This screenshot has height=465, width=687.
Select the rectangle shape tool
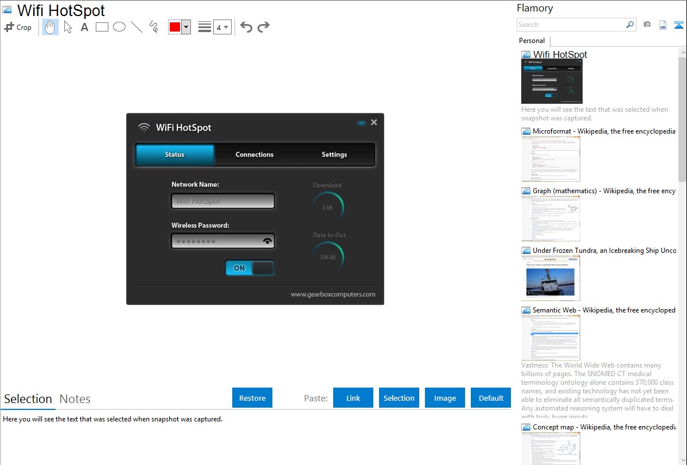coord(102,27)
